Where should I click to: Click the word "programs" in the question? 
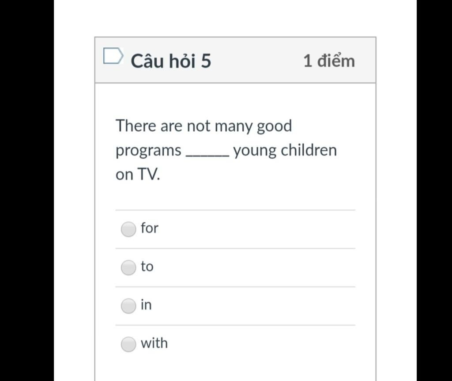[148, 151]
